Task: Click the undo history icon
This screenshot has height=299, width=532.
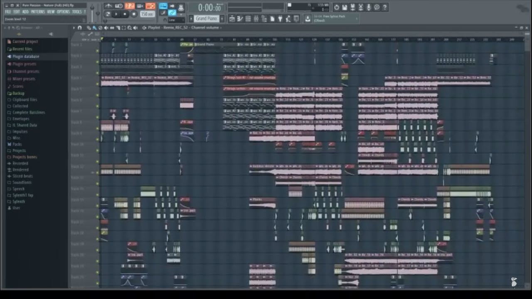Action: coord(337,7)
